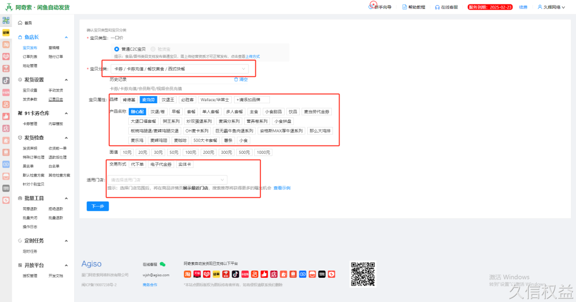Viewport: 576px width, 302px height.
Task: Open the Taobao 淘 icon in the sidebar
Action: point(6,44)
